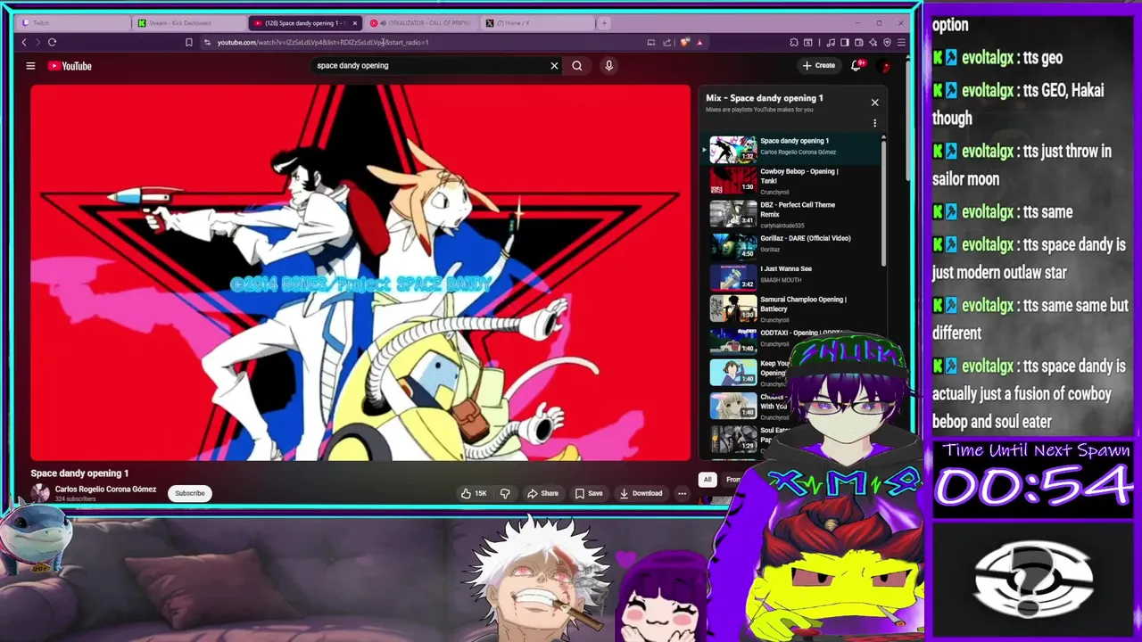Open more actions ellipsis beside Download
Screen dimensions: 1142x642
[682, 493]
